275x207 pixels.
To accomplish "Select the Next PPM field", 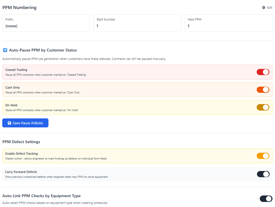I will (229, 23).
